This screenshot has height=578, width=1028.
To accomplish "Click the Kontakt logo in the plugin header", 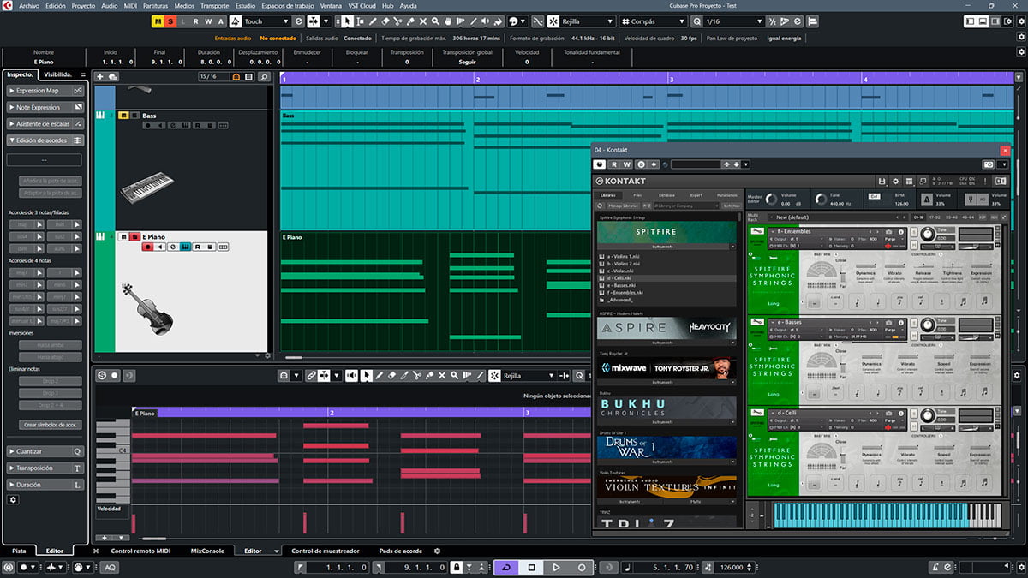I will (621, 182).
